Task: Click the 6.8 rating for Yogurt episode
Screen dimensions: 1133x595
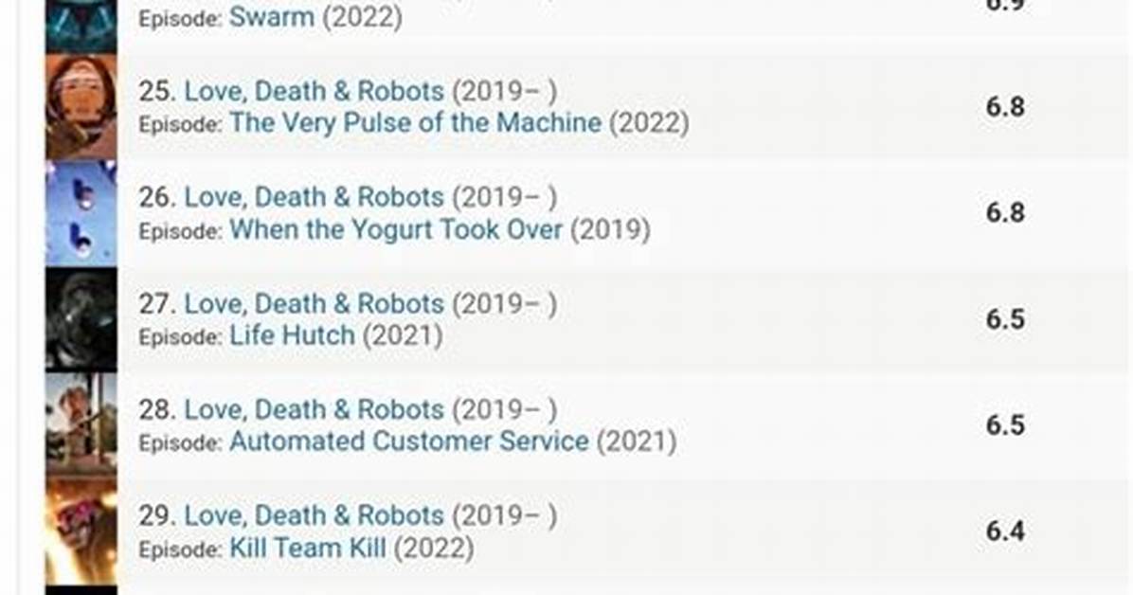Action: point(1005,212)
